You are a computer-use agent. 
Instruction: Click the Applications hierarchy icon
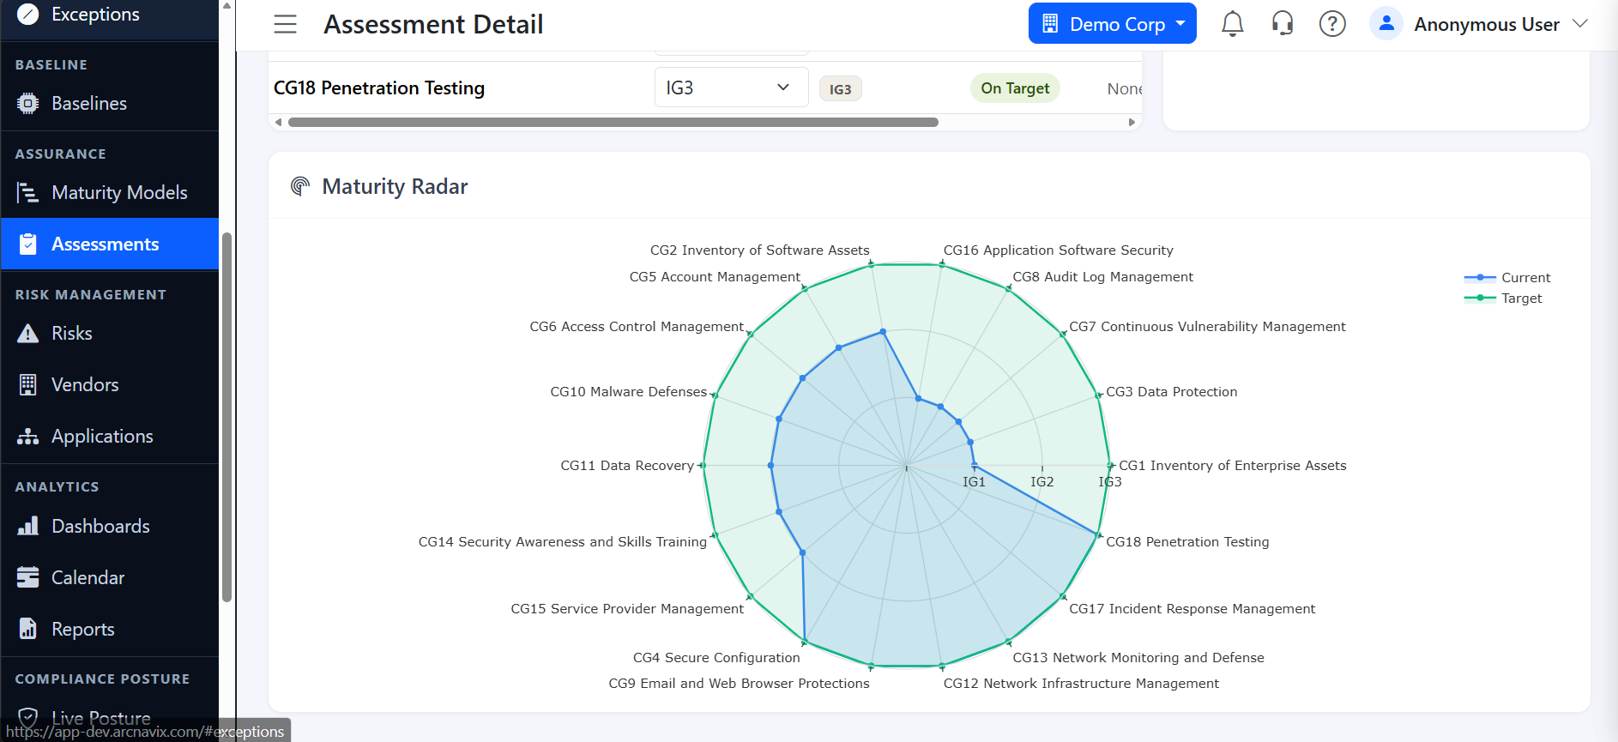(28, 437)
